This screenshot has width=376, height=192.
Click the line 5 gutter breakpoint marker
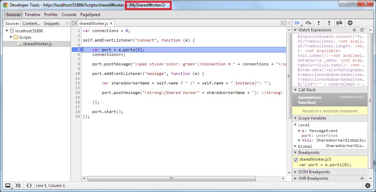[77, 50]
